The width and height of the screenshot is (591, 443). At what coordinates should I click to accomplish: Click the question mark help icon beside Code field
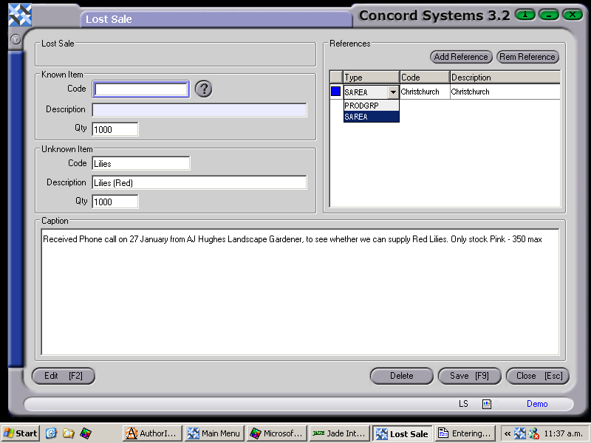coord(203,89)
